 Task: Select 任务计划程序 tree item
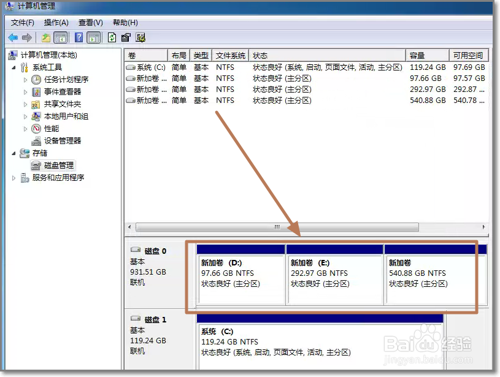pyautogui.click(x=66, y=80)
